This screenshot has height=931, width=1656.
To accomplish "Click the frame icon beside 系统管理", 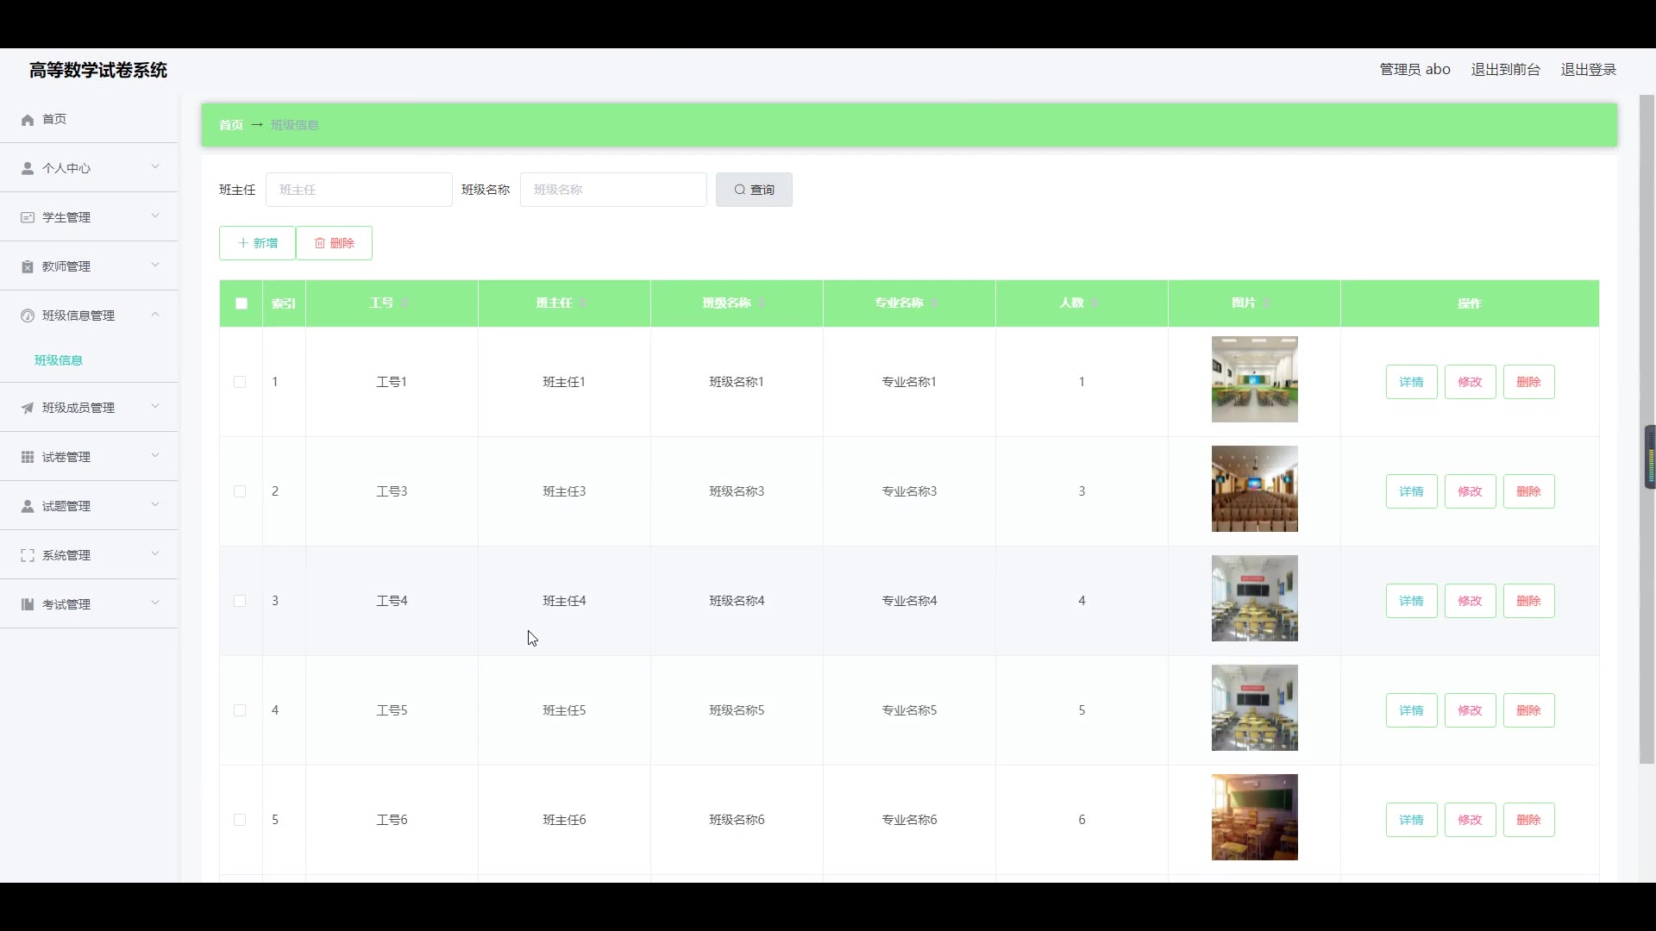I will coord(28,556).
